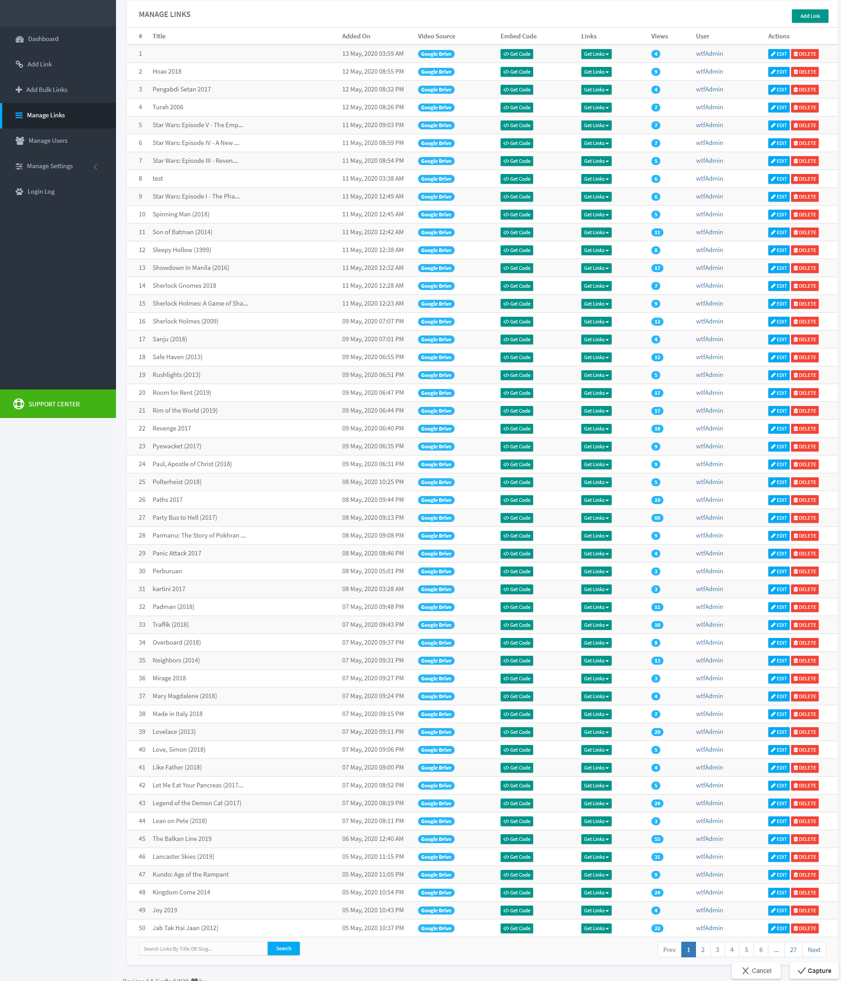841x981 pixels.
Task: Click the Add Bulk Links plus icon
Action: click(19, 90)
